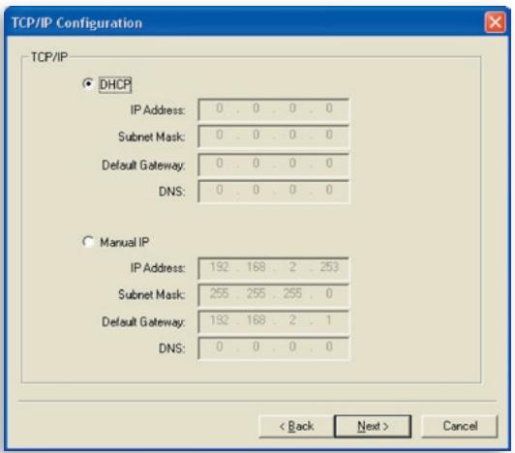Image resolution: width=515 pixels, height=453 pixels.
Task: Click the Manual Default Gateway field showing 192.168.2.1
Action: (274, 321)
